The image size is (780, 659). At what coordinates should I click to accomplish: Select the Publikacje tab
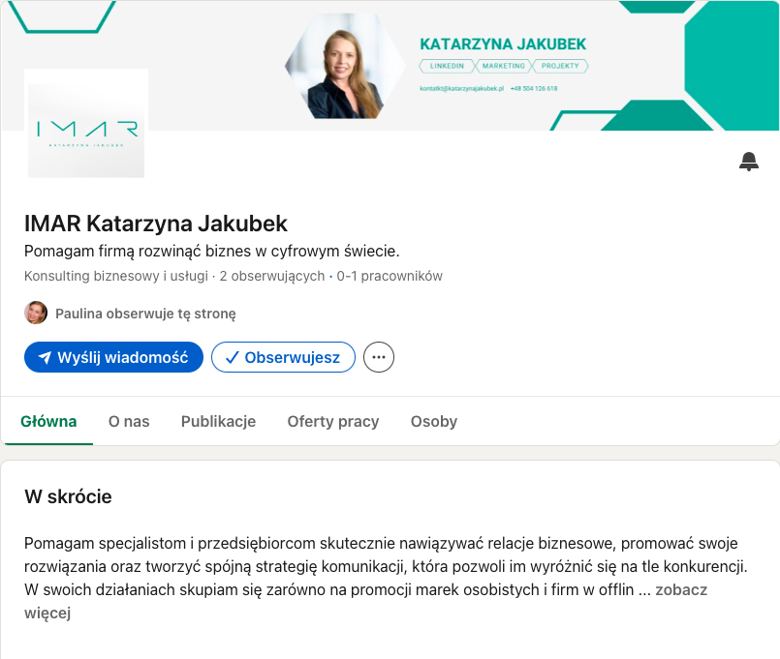[x=217, y=421]
